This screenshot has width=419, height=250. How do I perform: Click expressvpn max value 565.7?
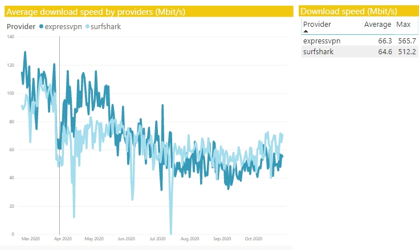(x=407, y=41)
